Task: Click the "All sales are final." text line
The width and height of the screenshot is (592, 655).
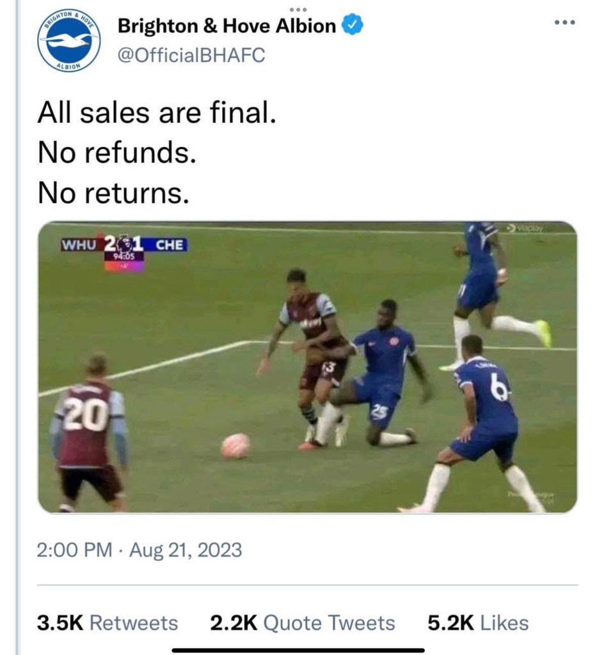Action: 157,114
